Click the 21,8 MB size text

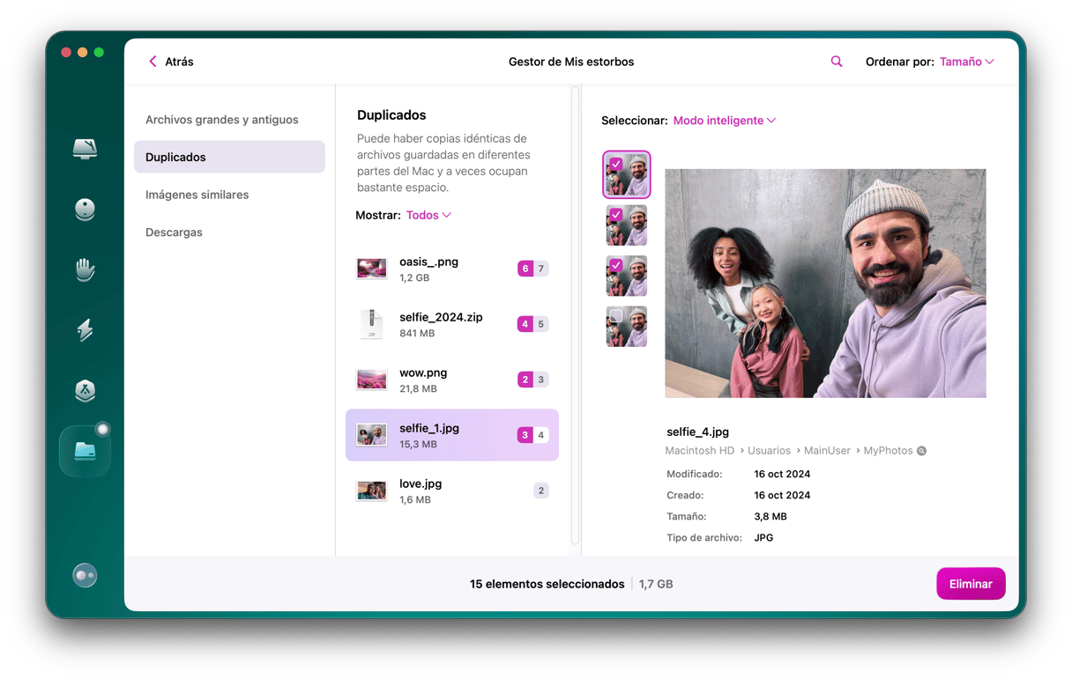(x=418, y=389)
